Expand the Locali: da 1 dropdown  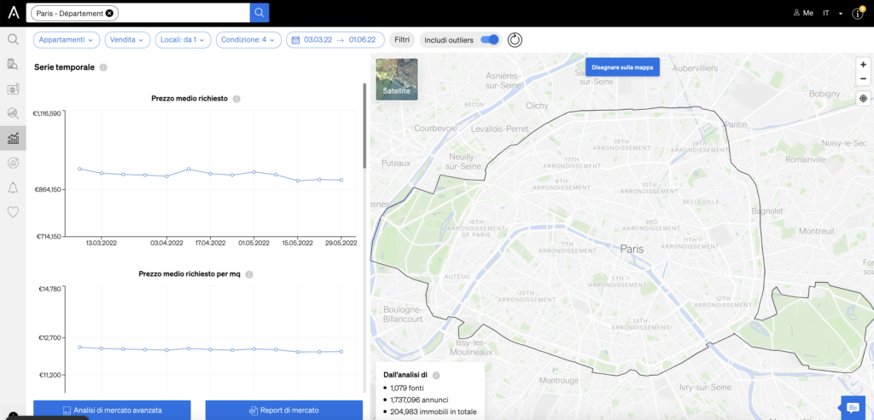[183, 40]
